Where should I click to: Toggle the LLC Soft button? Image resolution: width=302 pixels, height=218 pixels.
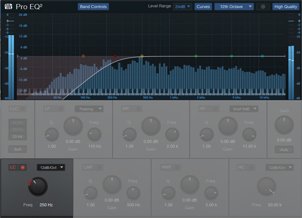click(18, 149)
